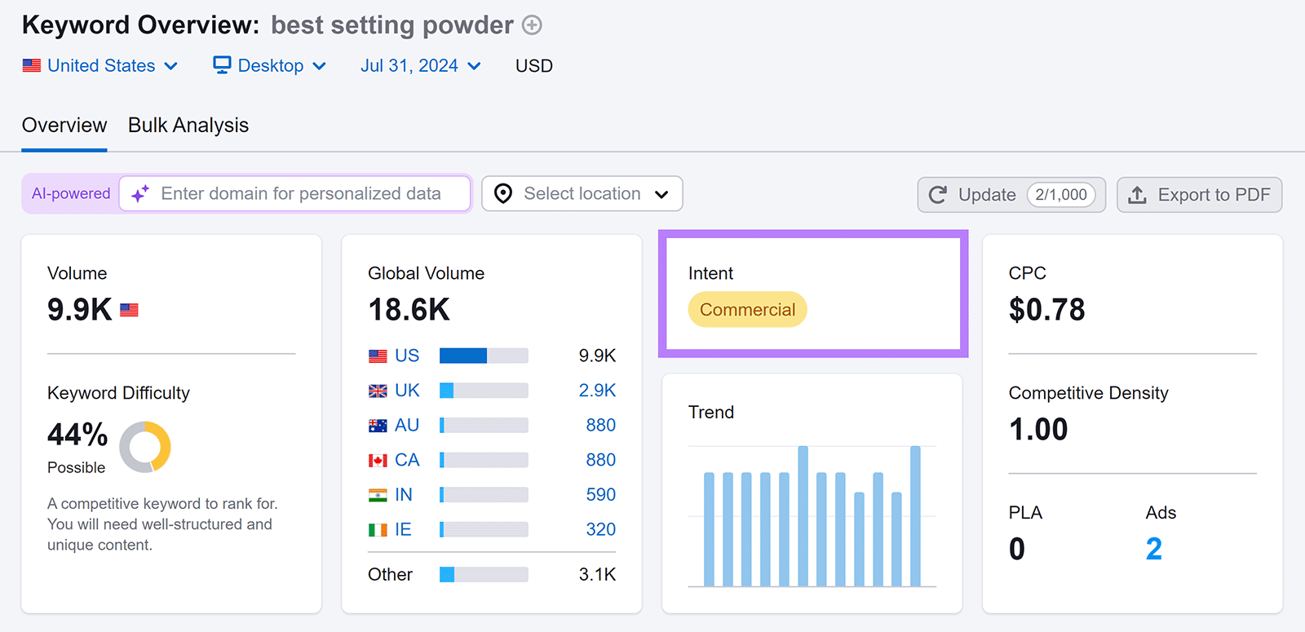This screenshot has width=1305, height=632.
Task: Click the Global Volume 18.6K value
Action: [x=409, y=310]
